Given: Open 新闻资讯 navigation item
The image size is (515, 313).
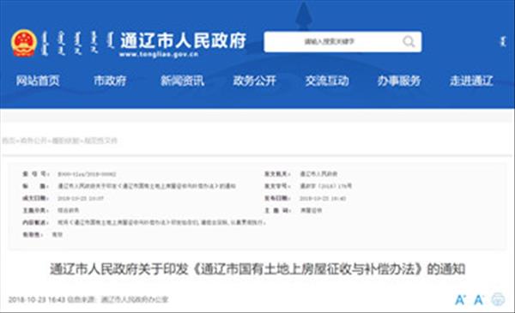Looking at the screenshot, I should coord(182,81).
